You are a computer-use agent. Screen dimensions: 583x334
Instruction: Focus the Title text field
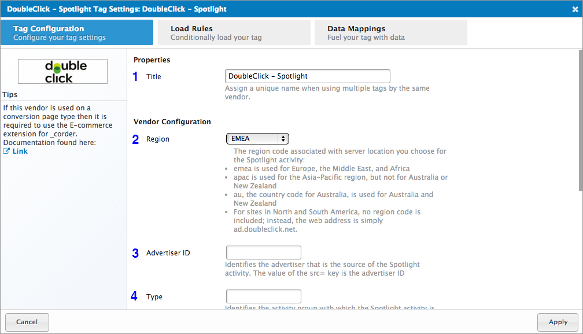[307, 76]
